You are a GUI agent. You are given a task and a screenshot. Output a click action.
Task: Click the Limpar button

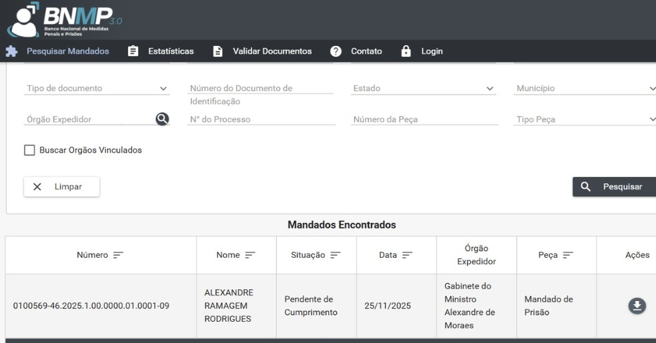tap(62, 187)
